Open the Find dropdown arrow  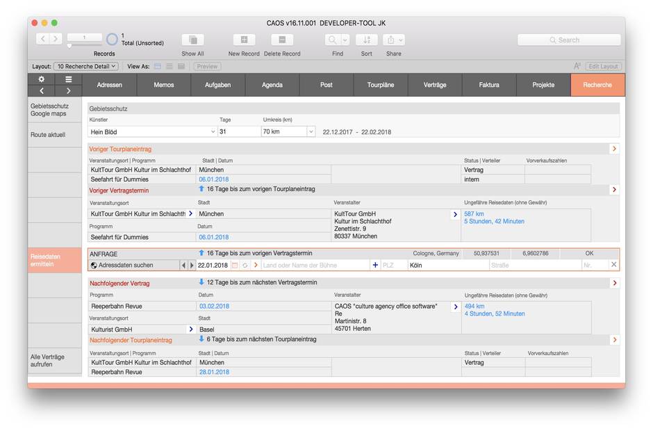tap(345, 40)
